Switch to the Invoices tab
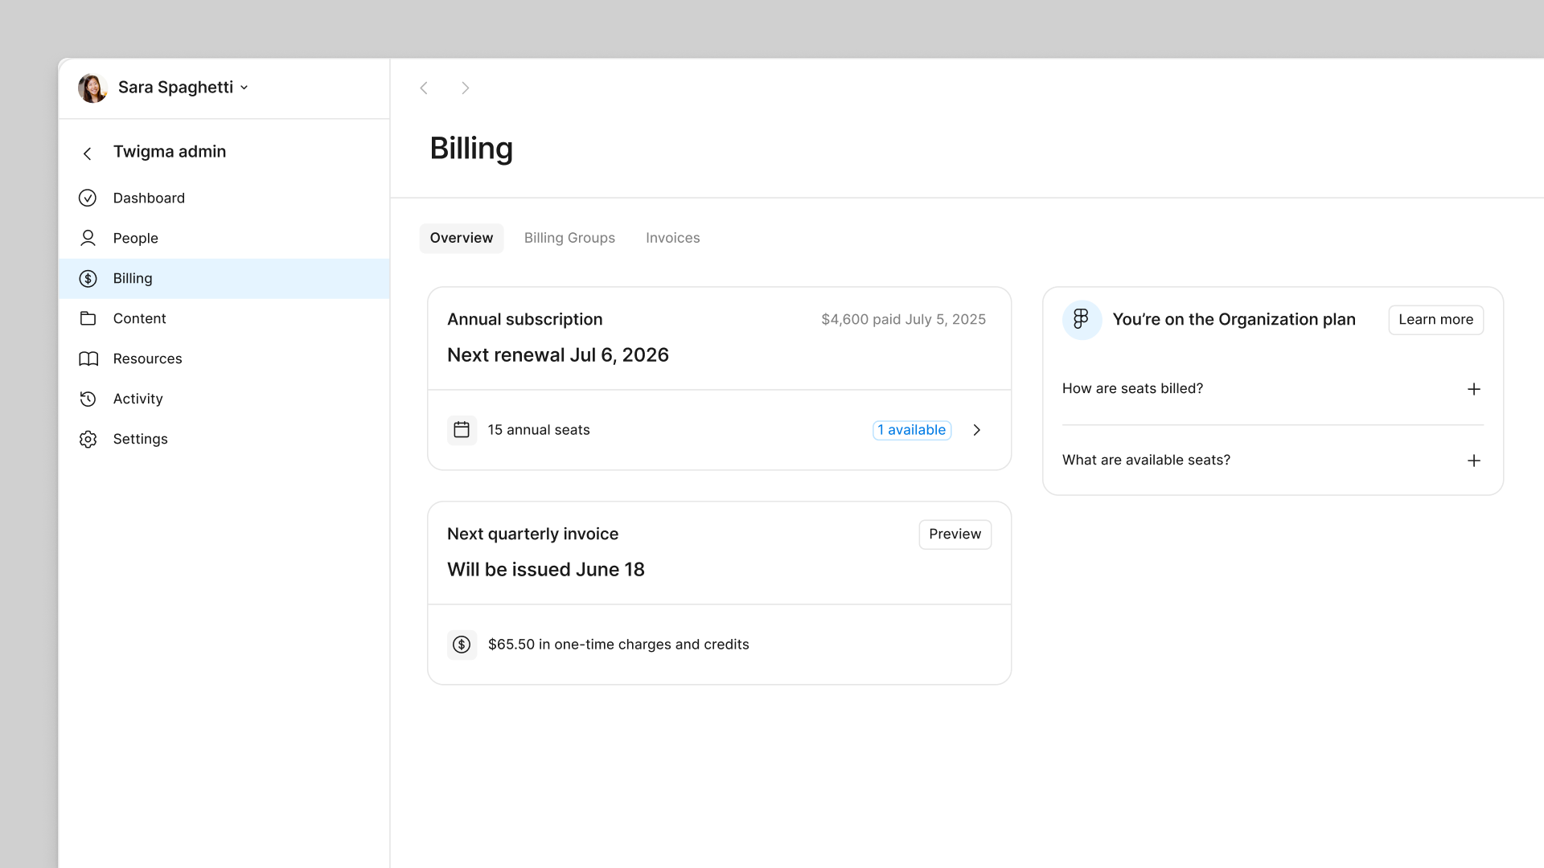This screenshot has width=1544, height=868. pos(672,238)
